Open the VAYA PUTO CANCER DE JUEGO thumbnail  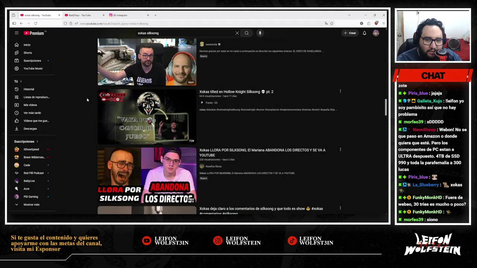[x=147, y=117]
